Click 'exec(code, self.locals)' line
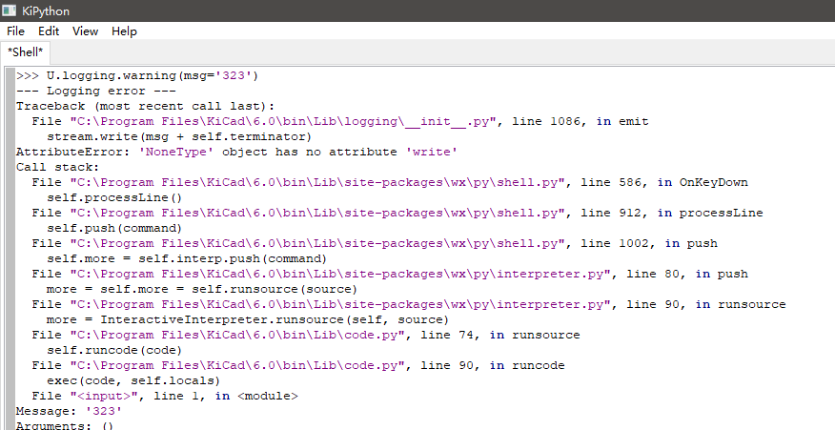 click(133, 380)
